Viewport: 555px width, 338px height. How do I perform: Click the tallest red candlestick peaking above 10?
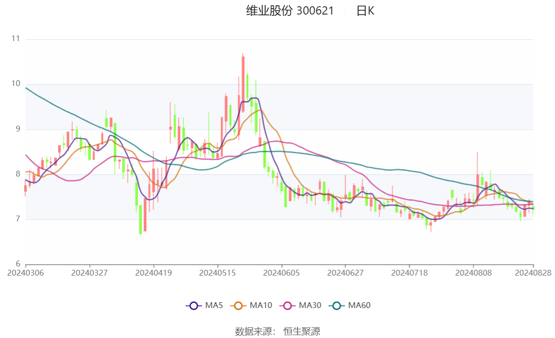[x=243, y=83]
